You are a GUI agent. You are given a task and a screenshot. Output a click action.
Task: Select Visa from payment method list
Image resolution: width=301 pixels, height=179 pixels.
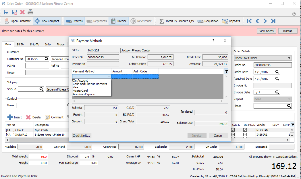[x=75, y=87]
